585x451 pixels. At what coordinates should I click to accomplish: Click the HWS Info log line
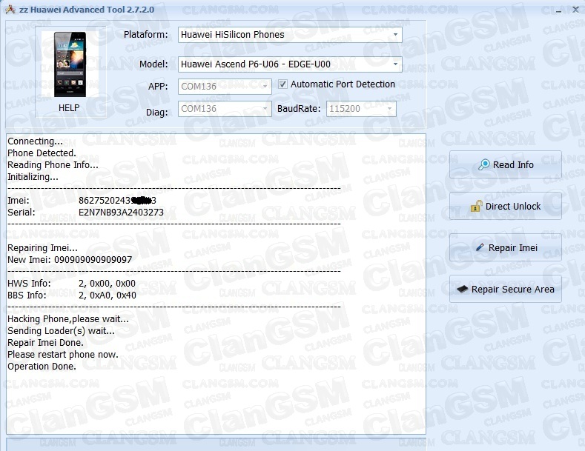(72, 284)
